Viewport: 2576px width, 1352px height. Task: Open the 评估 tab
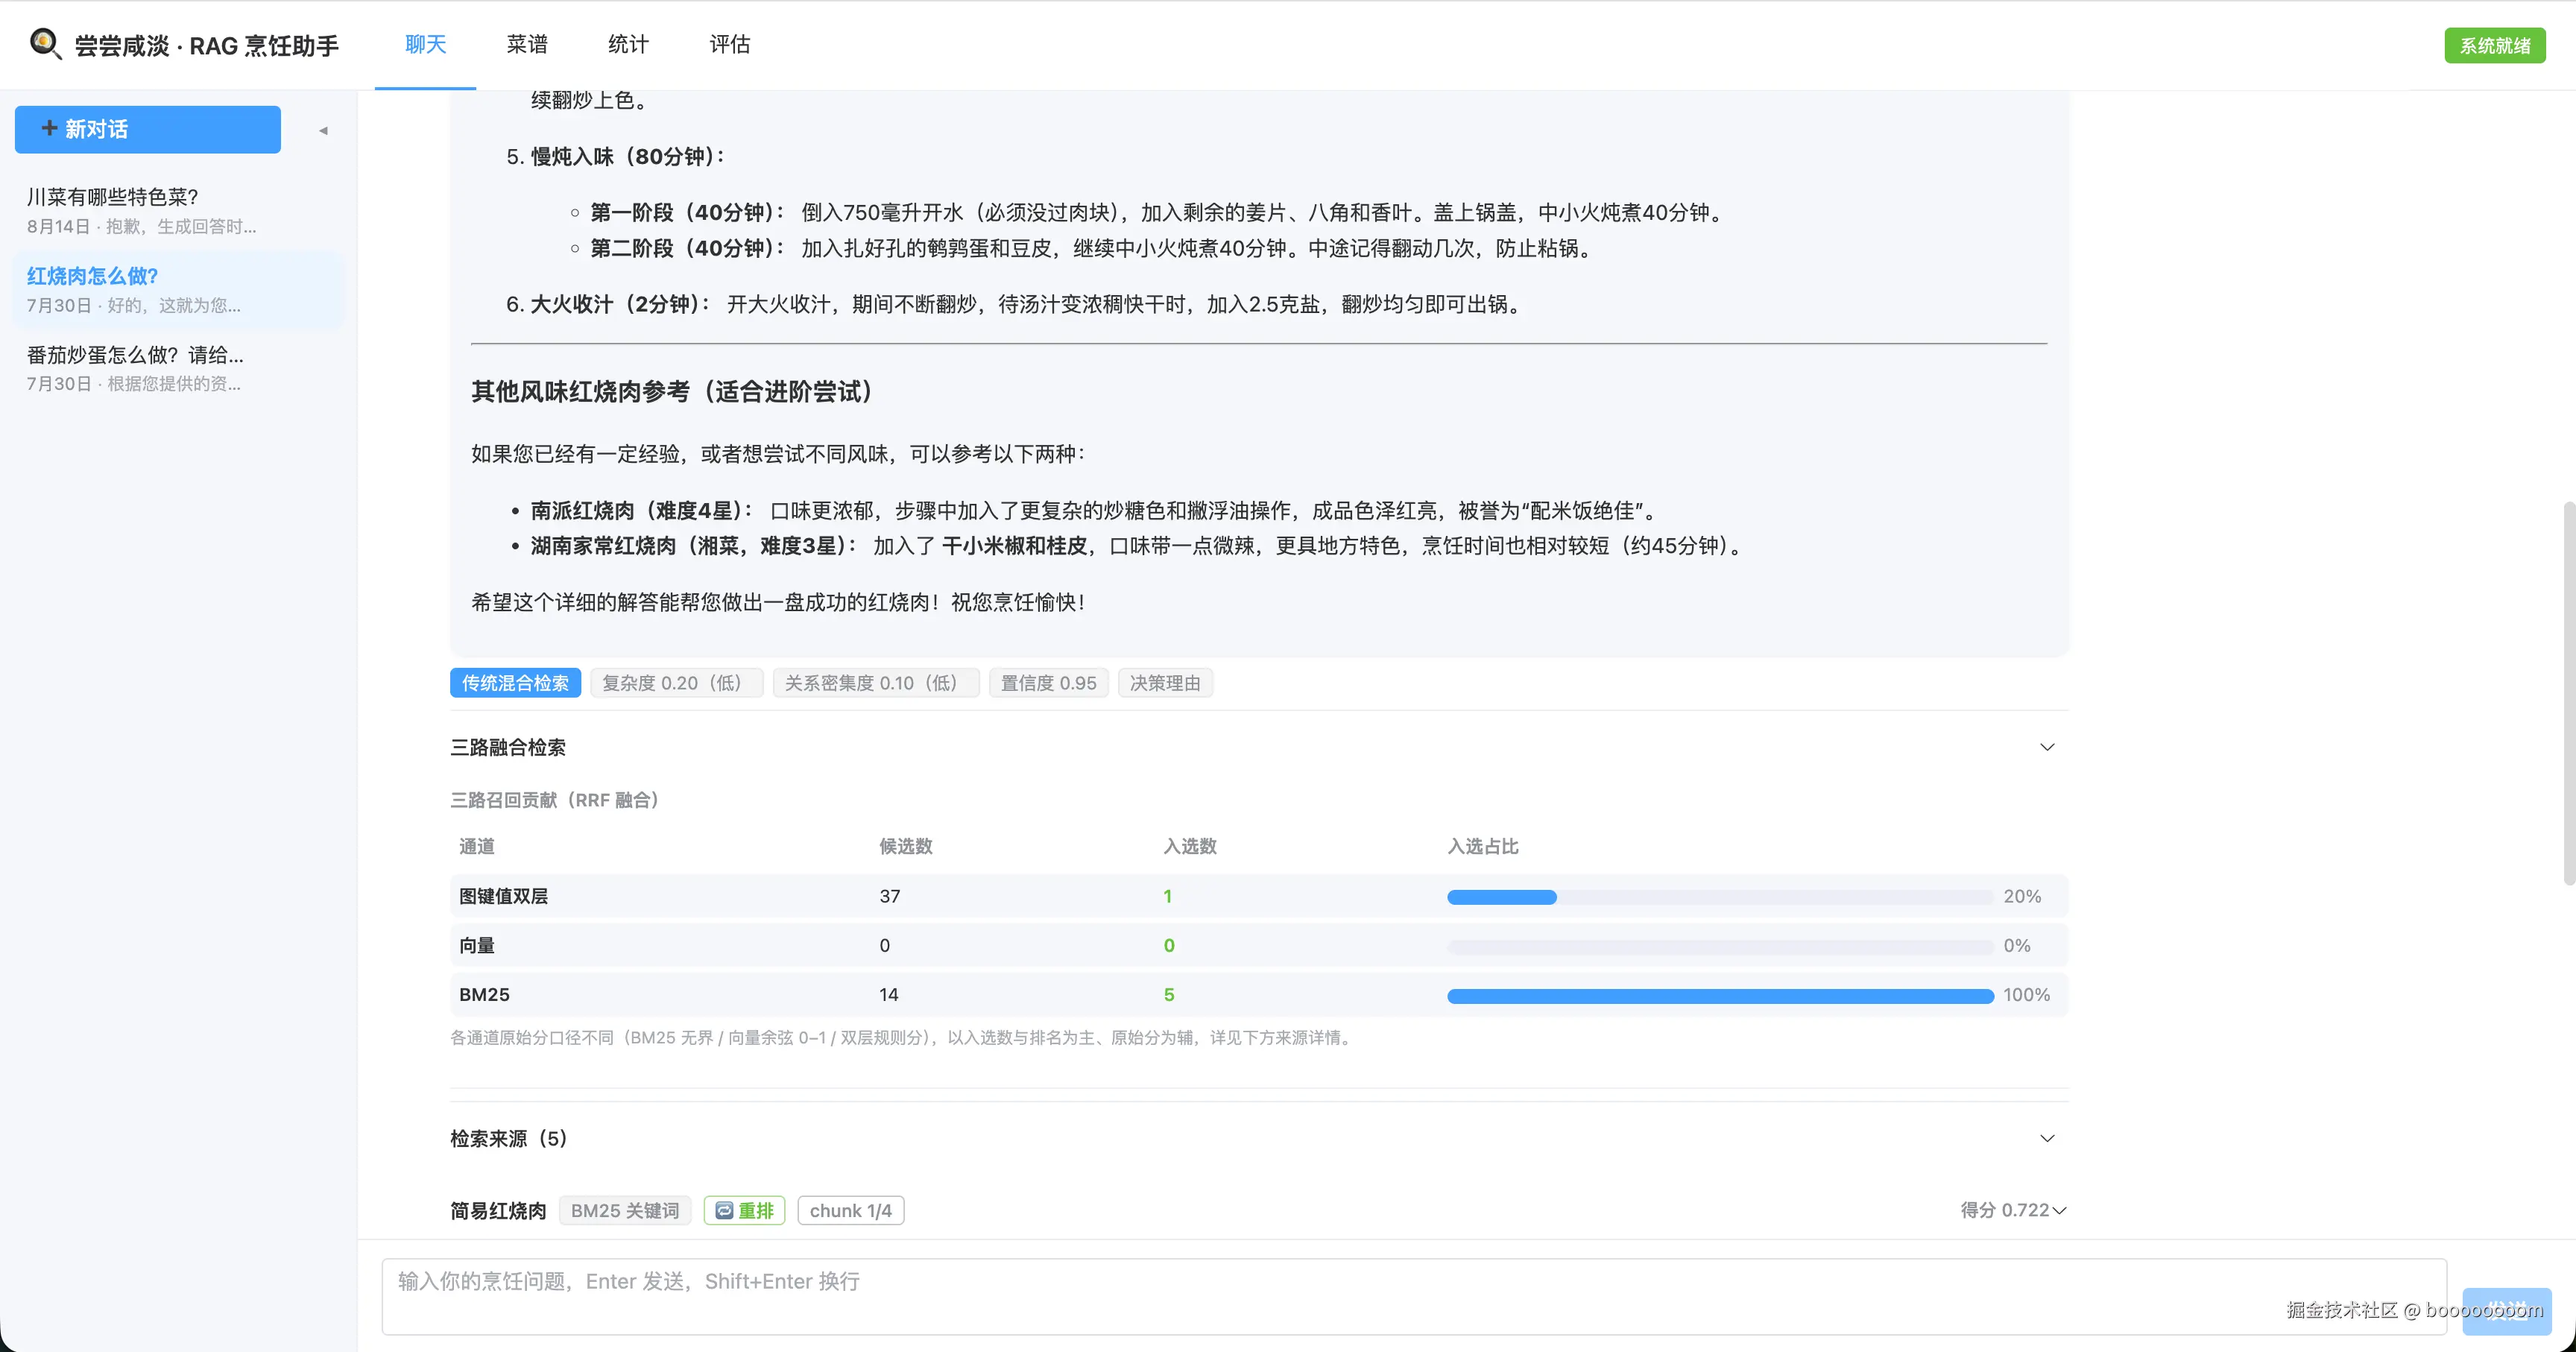730,45
